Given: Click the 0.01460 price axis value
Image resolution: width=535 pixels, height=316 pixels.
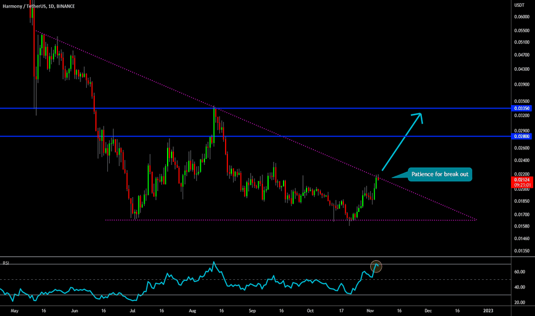Looking at the screenshot, I should 522,238.
